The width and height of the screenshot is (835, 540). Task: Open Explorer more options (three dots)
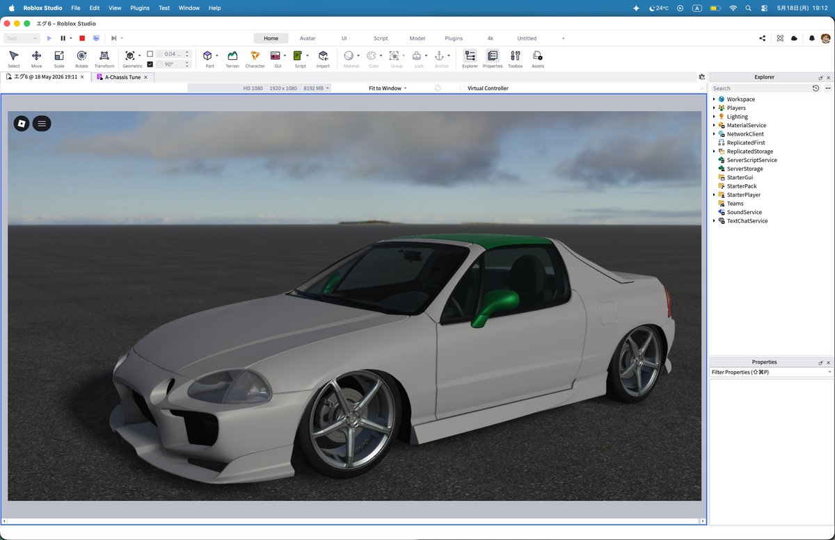[x=828, y=88]
